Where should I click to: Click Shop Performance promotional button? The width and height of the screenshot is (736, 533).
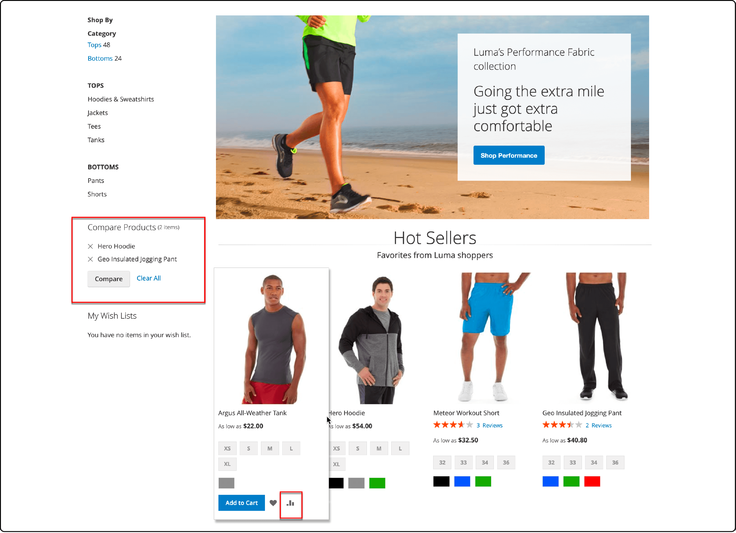pos(509,155)
